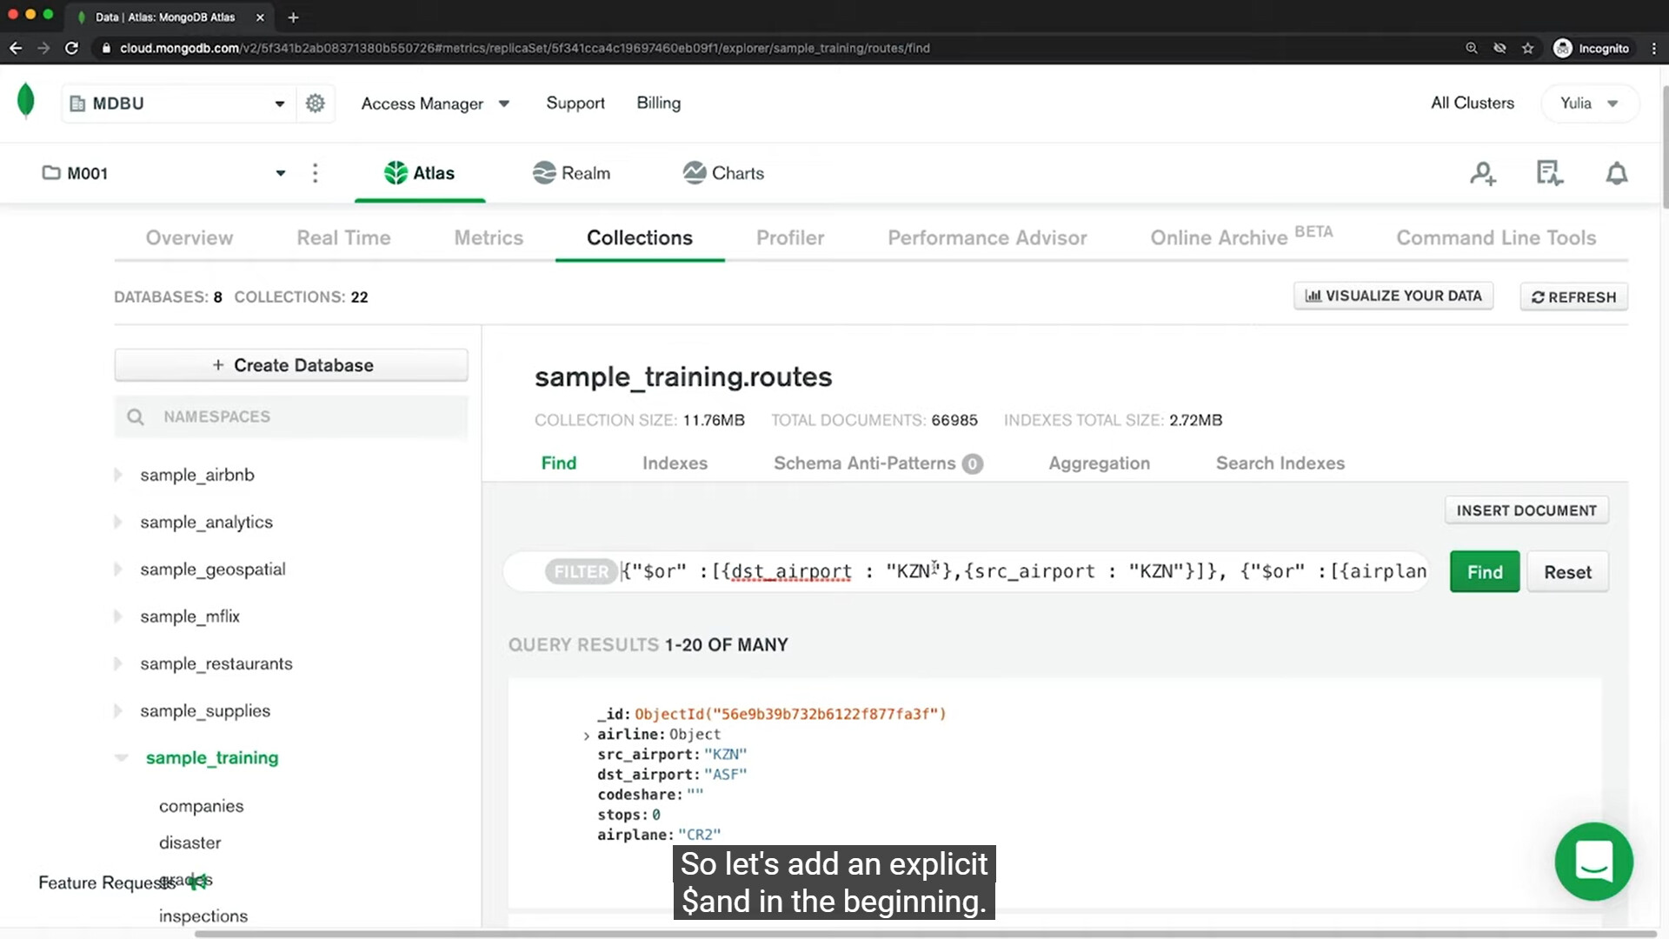
Task: Reload page with browser refresh icon
Action: (x=71, y=48)
